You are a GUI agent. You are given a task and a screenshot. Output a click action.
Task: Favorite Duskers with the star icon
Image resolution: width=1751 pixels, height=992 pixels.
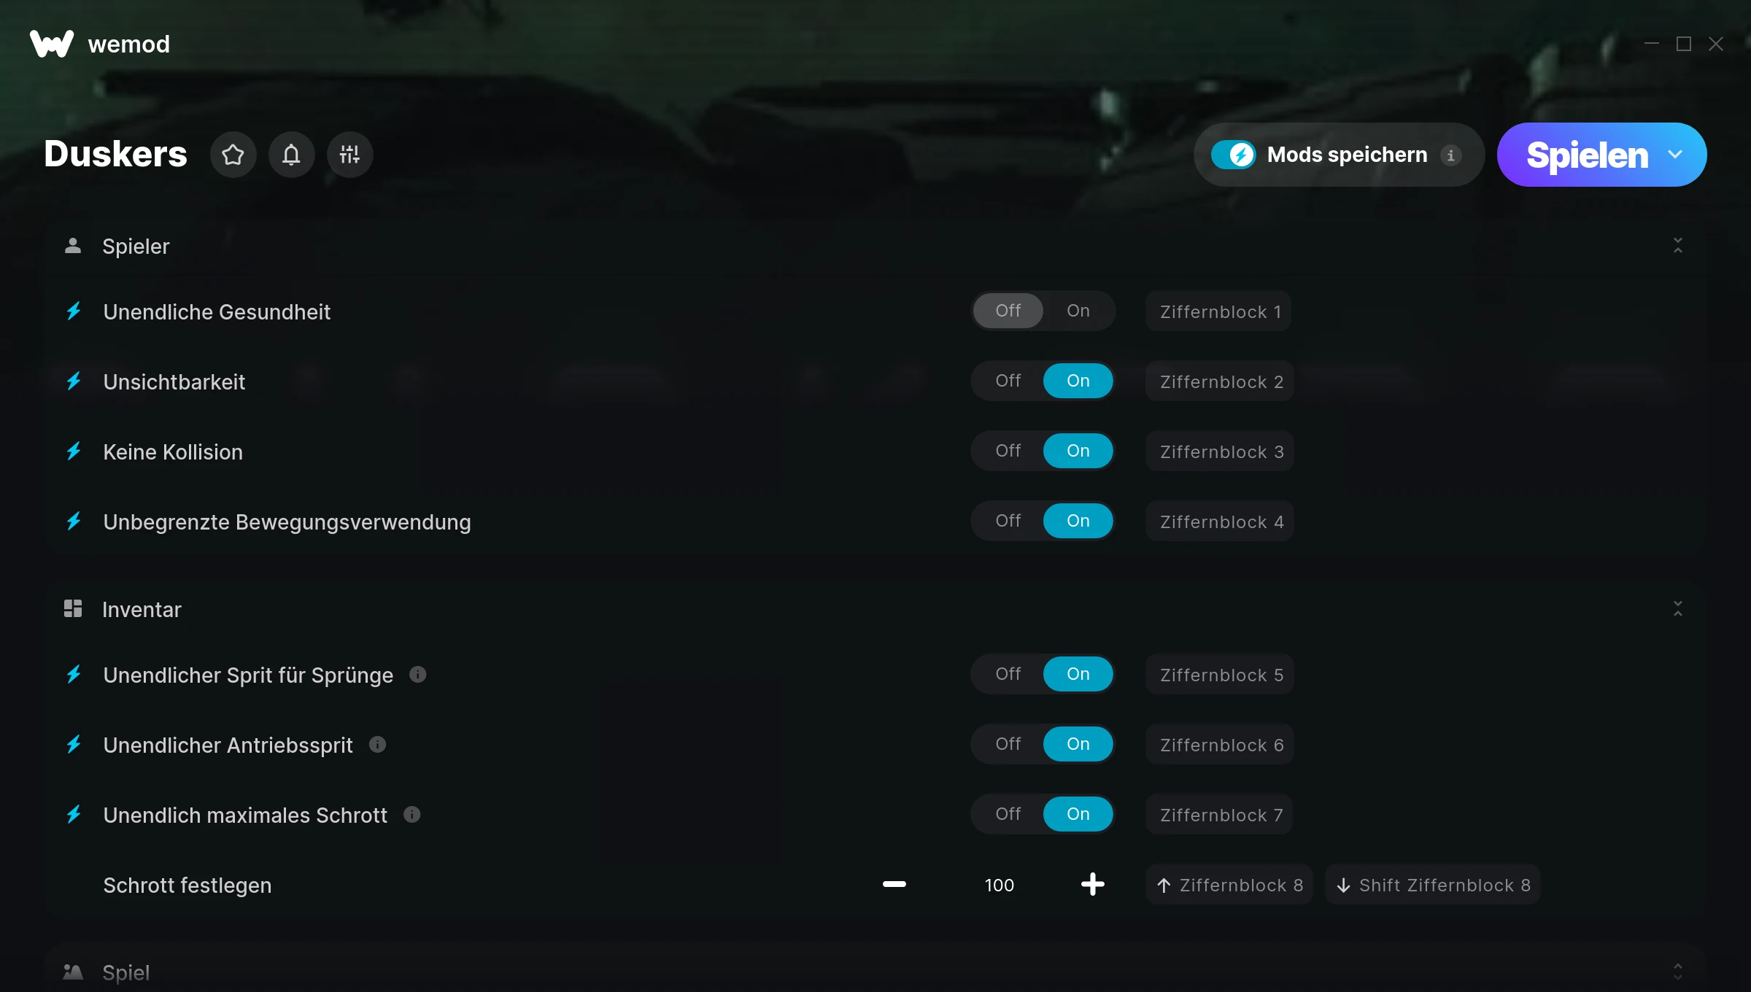(233, 155)
